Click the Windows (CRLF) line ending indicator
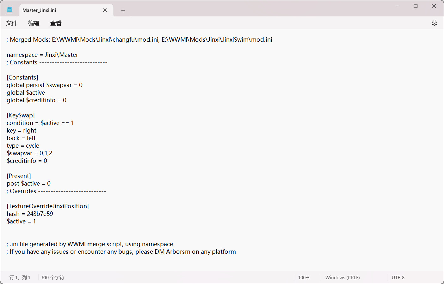This screenshot has width=444, height=284. (x=342, y=277)
